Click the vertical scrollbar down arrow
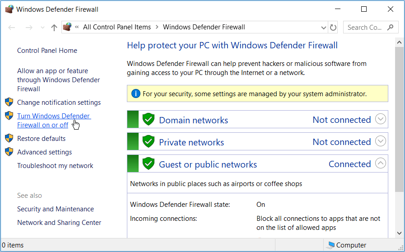 tap(399, 233)
